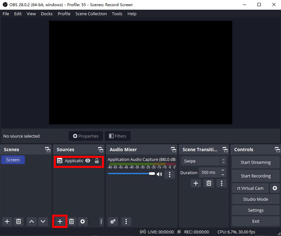Open the Edit menu
The height and width of the screenshot is (236, 281).
tap(18, 14)
